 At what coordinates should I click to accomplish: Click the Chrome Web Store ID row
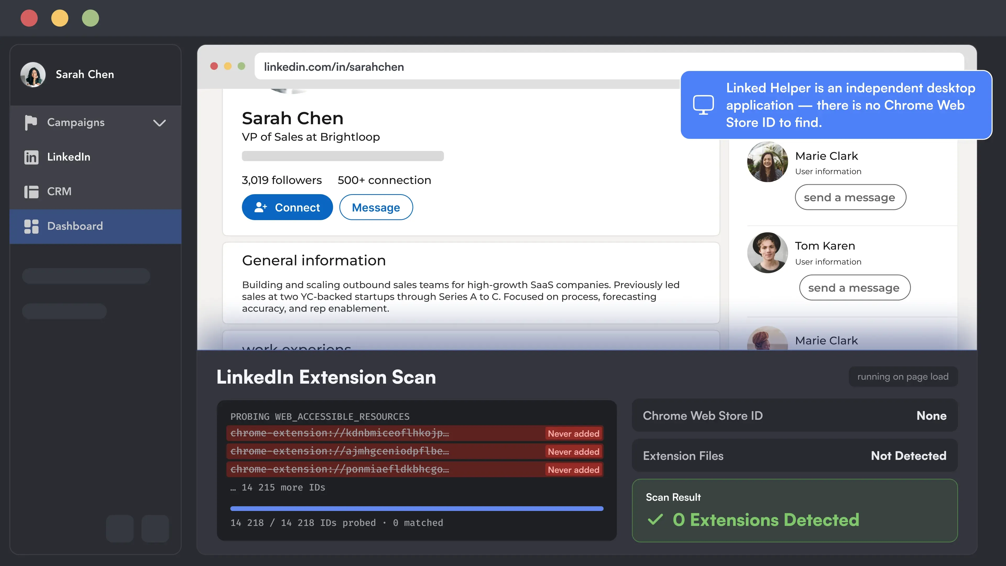(795, 416)
